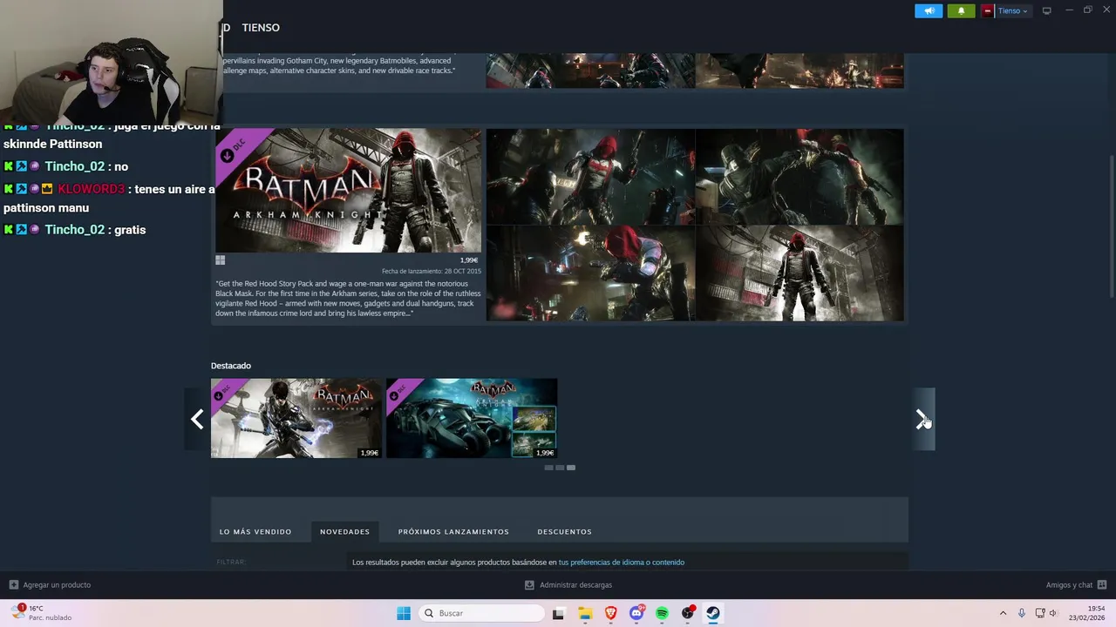Click the Red Hood Story Pack description

click(347, 298)
